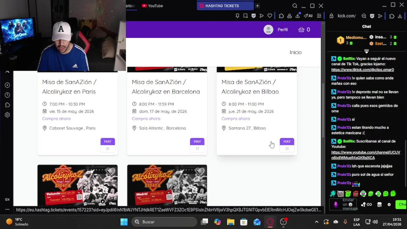Click Pruix12 username on 'puro sol de agua' message

pos(344,175)
